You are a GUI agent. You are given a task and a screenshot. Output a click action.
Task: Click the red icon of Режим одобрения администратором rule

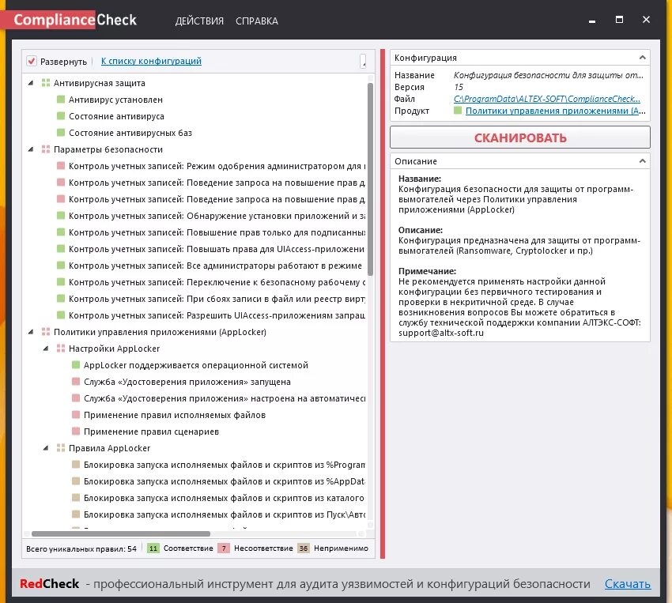(x=61, y=166)
